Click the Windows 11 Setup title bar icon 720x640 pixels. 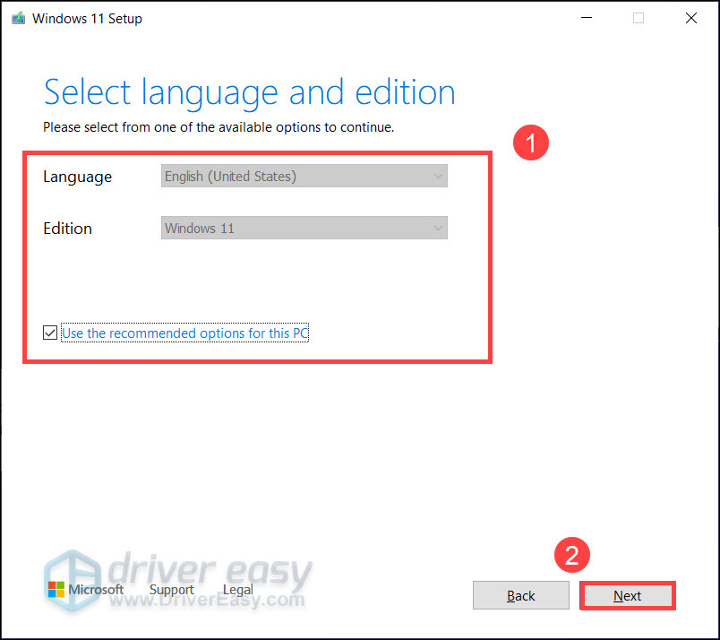[x=18, y=19]
